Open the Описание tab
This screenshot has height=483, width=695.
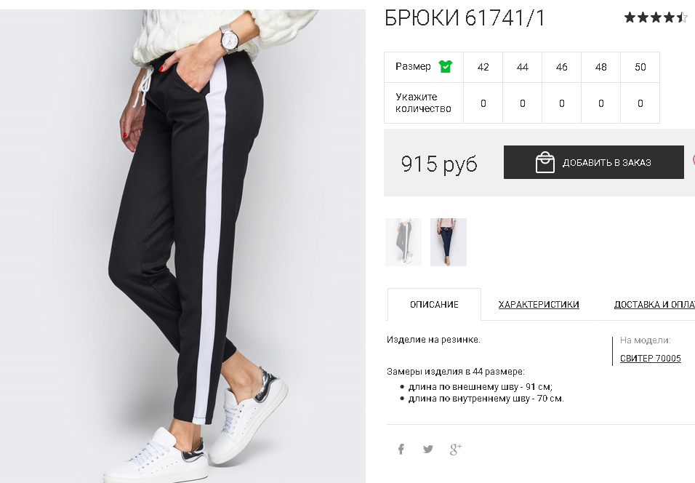click(x=434, y=305)
